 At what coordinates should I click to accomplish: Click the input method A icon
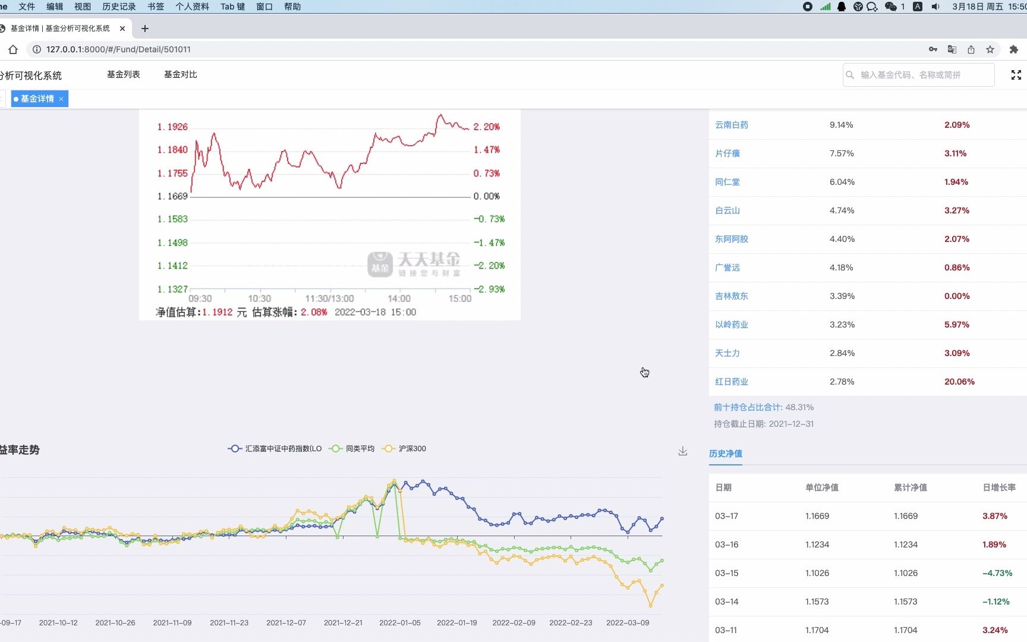point(918,7)
